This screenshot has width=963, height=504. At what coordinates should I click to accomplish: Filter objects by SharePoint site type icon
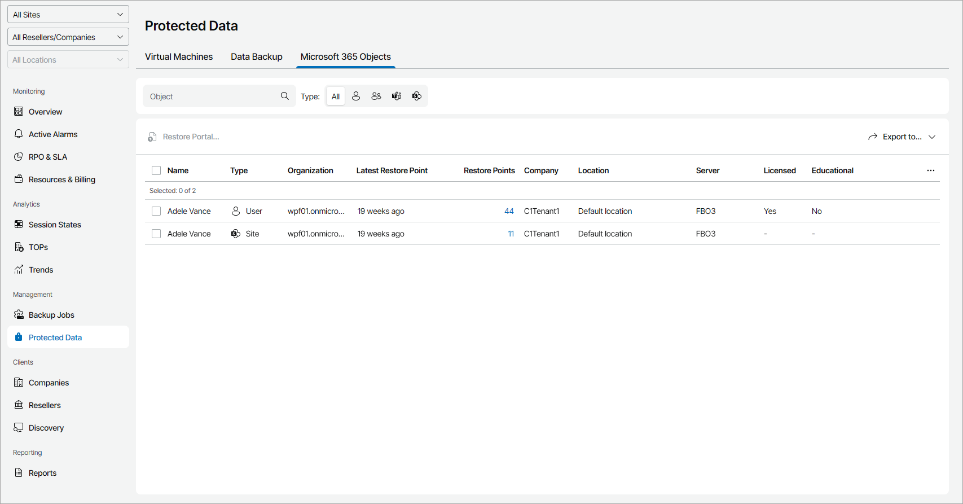[x=417, y=97]
